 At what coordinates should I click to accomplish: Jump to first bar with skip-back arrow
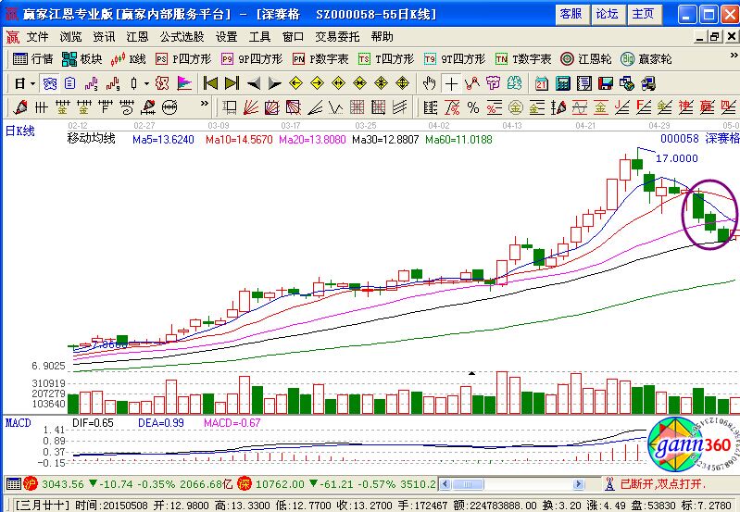pyautogui.click(x=209, y=83)
